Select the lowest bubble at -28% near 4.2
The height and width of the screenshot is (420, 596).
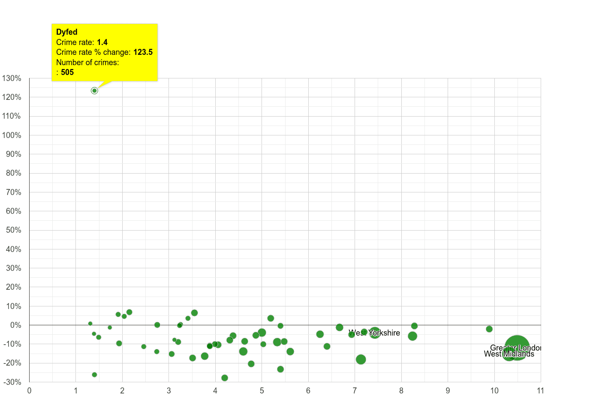pyautogui.click(x=225, y=378)
